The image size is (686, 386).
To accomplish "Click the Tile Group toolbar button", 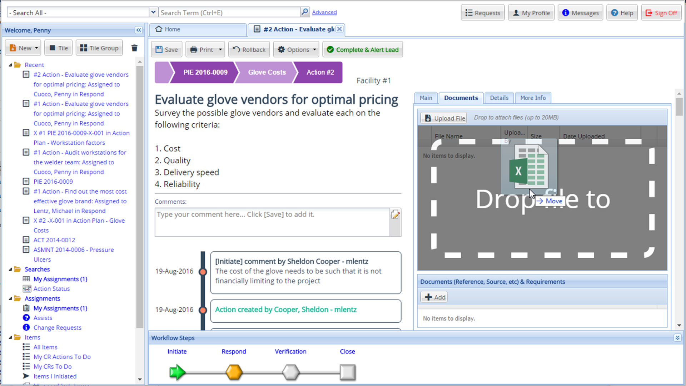I will click(99, 48).
